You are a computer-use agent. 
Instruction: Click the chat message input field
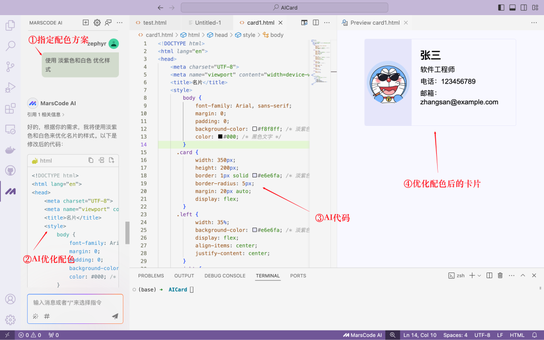coord(75,303)
